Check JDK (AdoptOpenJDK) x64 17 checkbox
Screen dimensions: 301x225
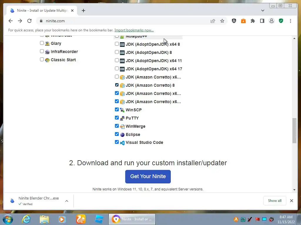pos(117,69)
